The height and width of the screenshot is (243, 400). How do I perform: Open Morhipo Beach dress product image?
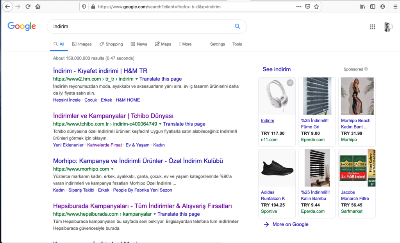click(x=357, y=96)
